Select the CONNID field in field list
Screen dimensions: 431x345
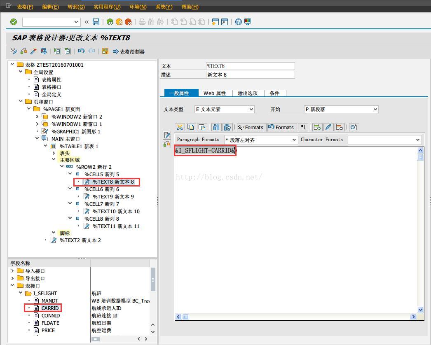pos(51,316)
